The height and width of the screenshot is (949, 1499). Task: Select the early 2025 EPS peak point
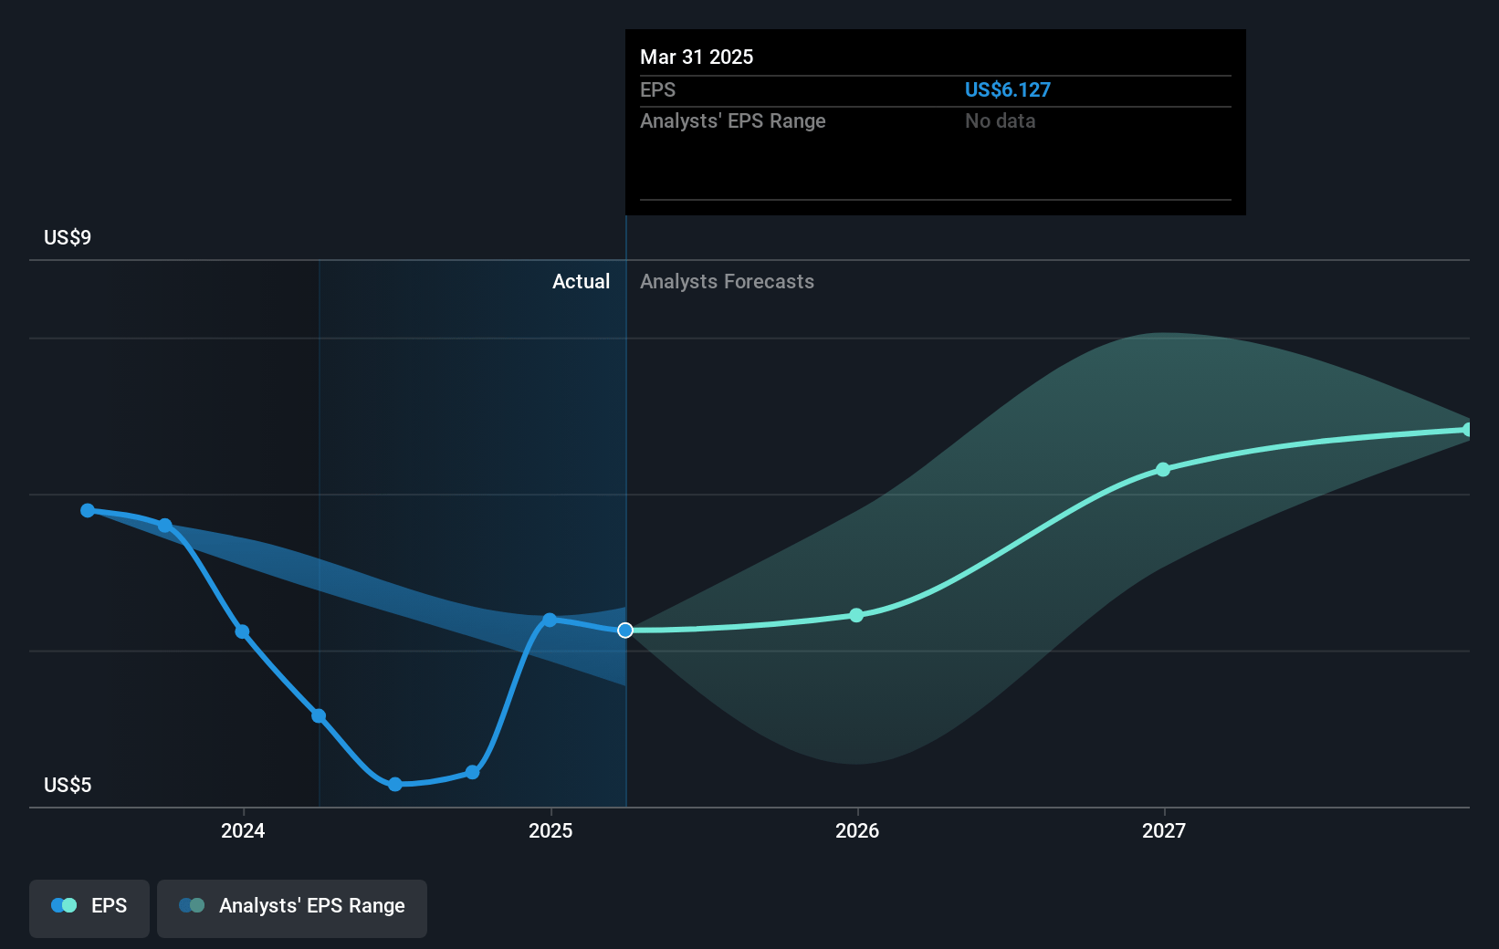[x=550, y=620]
